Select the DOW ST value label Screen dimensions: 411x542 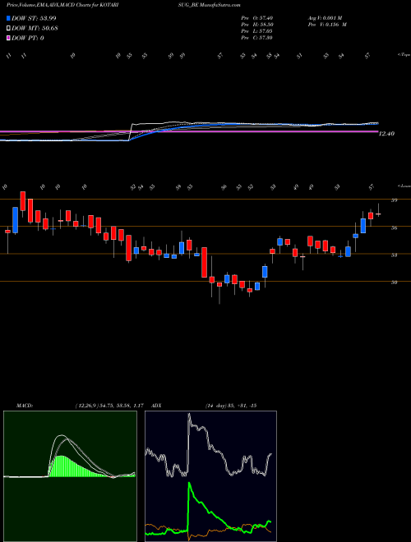tap(34, 18)
